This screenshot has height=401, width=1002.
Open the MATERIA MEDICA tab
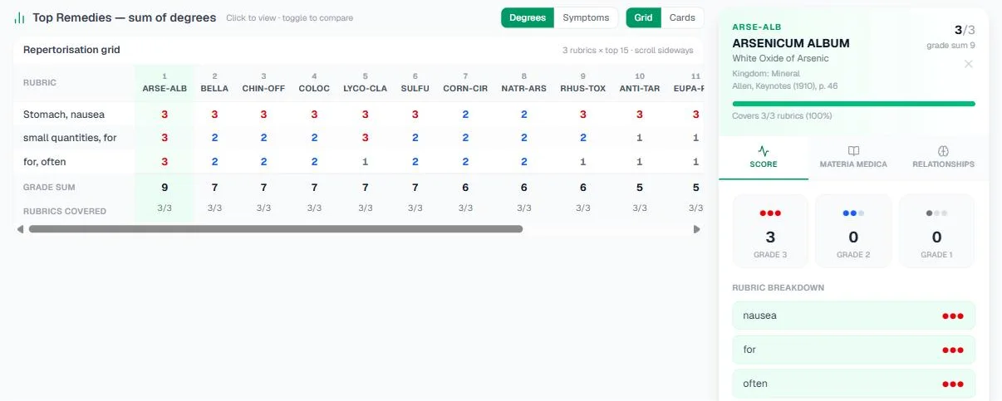[x=853, y=157]
